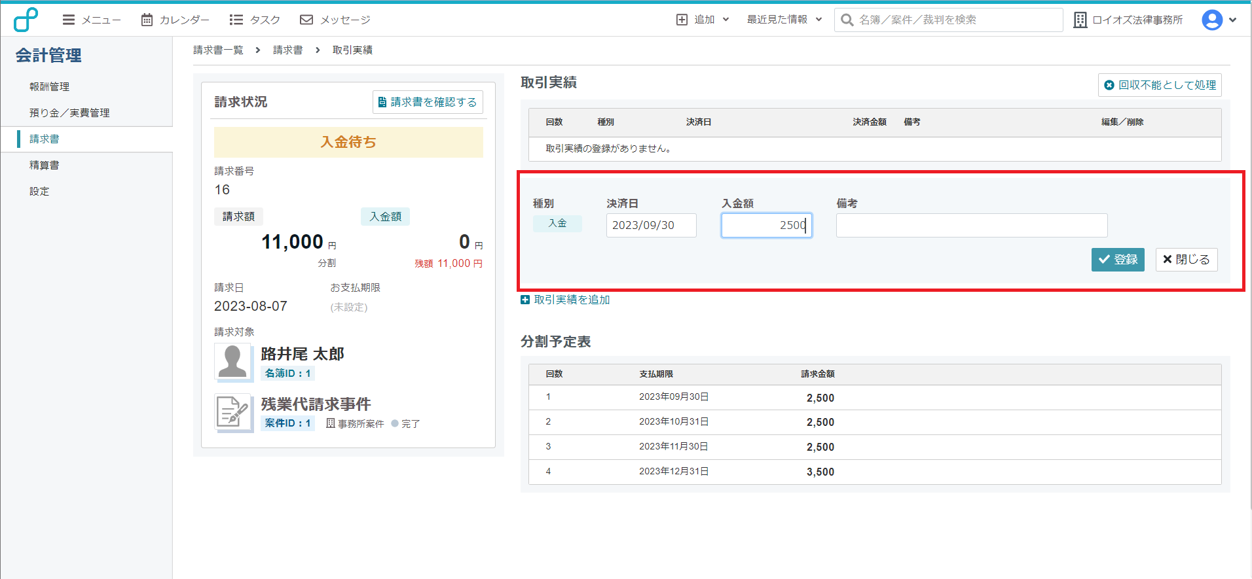Click the 決済日 date field
Viewport: 1252px width, 579px height.
coord(651,225)
